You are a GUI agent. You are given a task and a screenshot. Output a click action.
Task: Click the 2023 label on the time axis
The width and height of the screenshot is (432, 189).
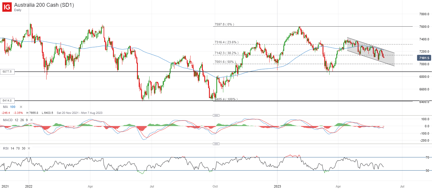point(277,186)
